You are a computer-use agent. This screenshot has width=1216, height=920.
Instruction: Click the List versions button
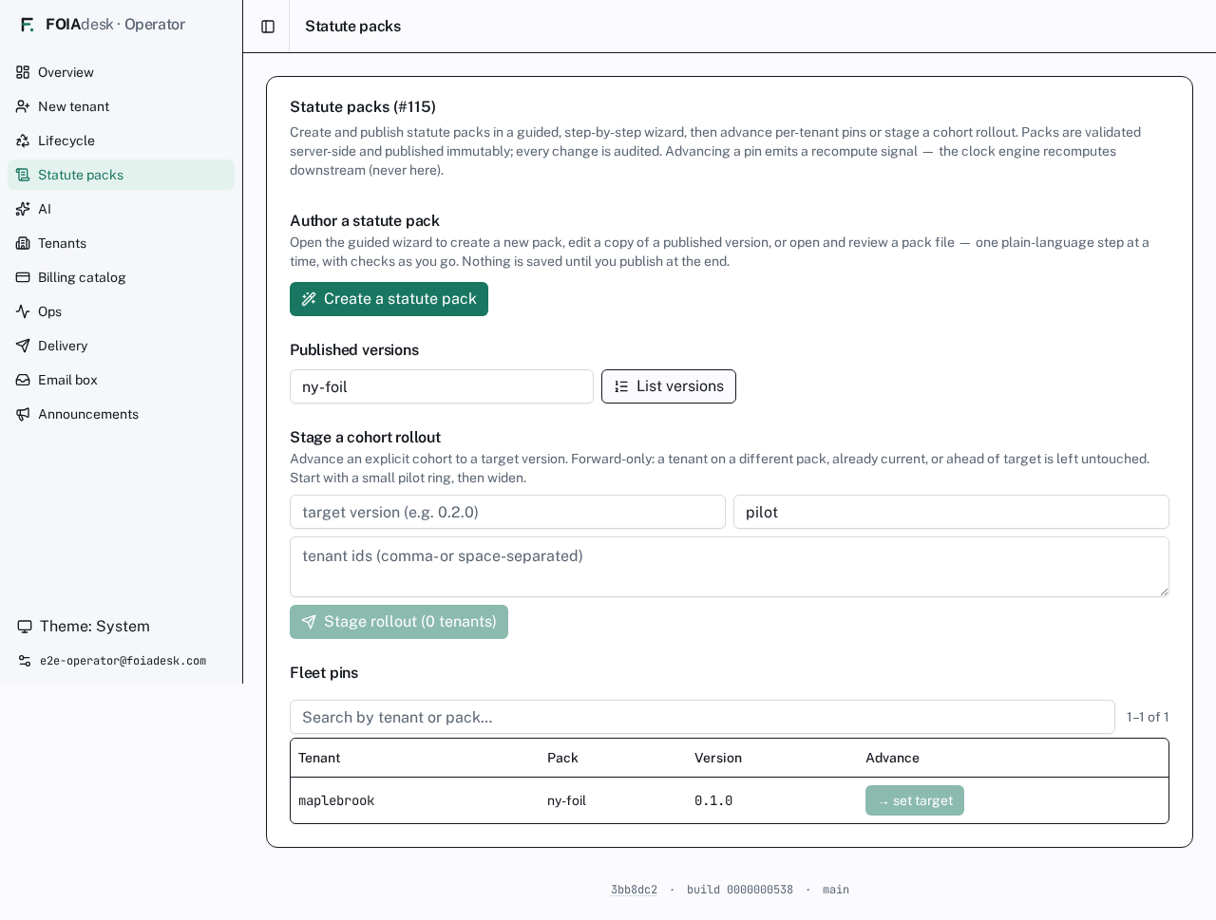669,386
